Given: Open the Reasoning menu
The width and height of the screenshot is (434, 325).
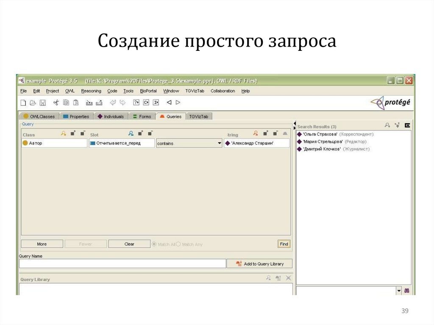Looking at the screenshot, I should [x=91, y=91].
